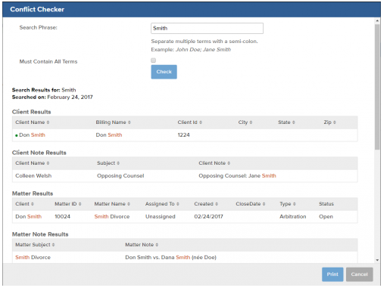Sort by Client Note column

(x=214, y=163)
